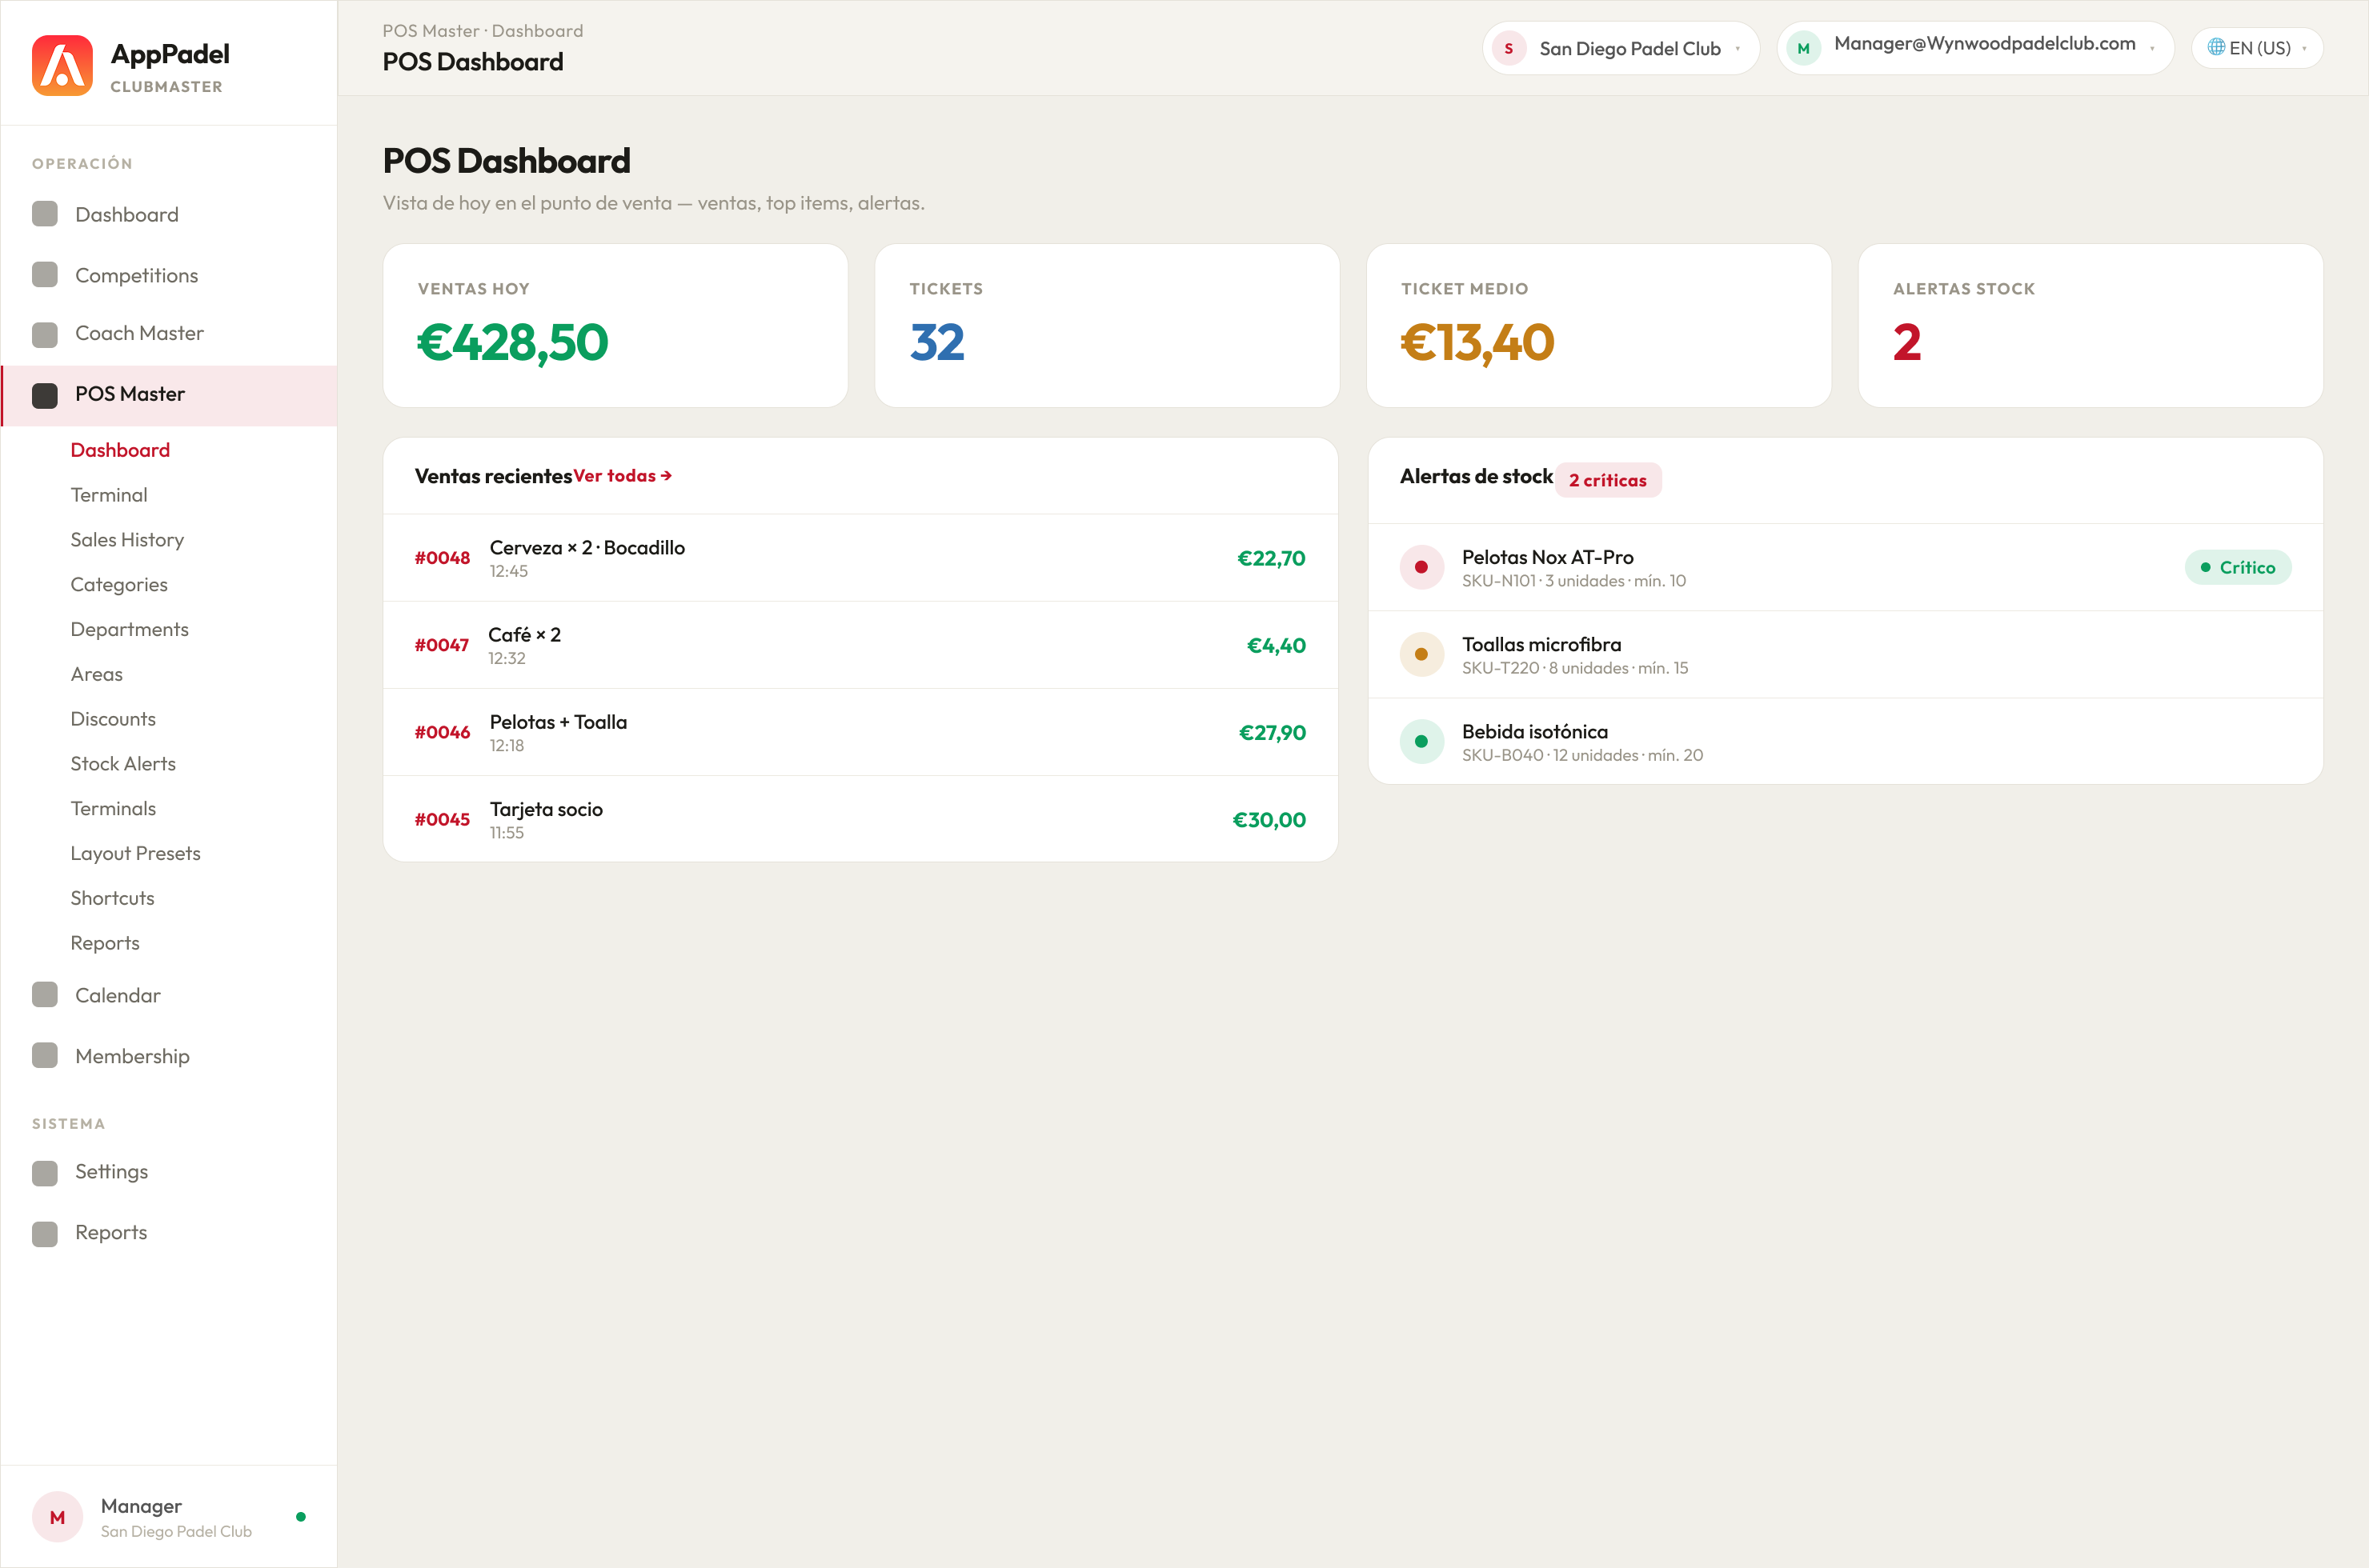This screenshot has width=2369, height=1568.
Task: Navigate to Coach Master
Action: (x=139, y=333)
